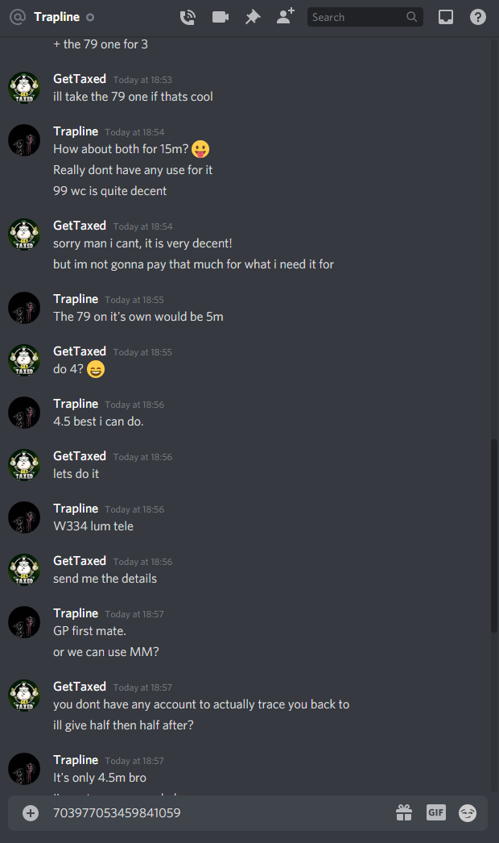This screenshot has height=843, width=499.
Task: Open pinned messages
Action: coord(253,17)
